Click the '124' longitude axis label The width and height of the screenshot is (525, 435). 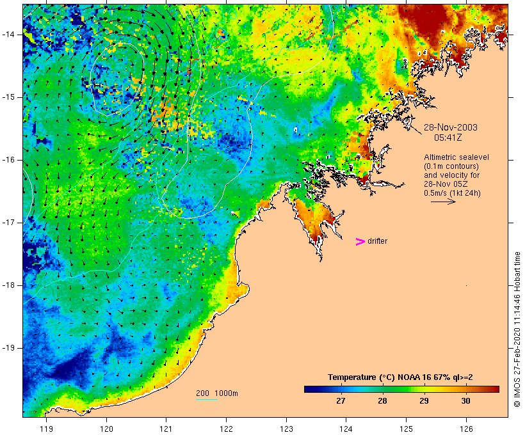346,429
